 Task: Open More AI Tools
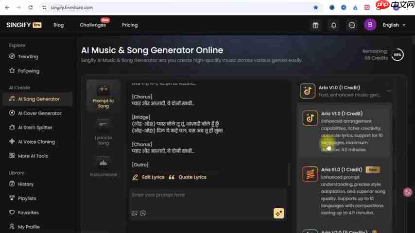29,156
